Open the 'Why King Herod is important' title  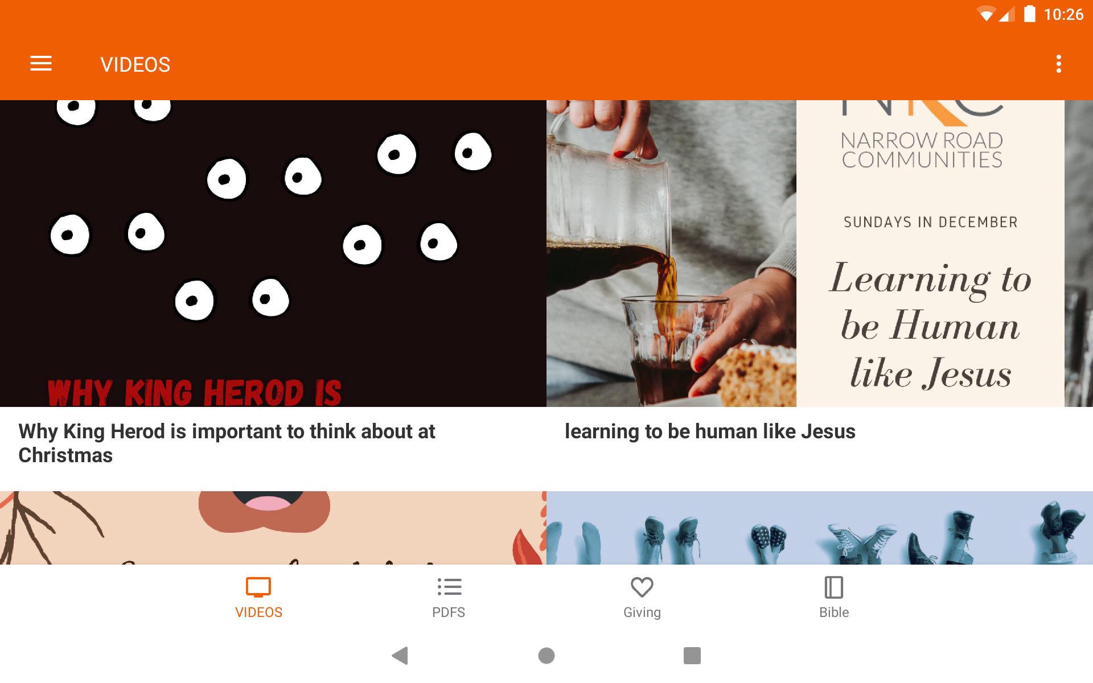[x=227, y=443]
